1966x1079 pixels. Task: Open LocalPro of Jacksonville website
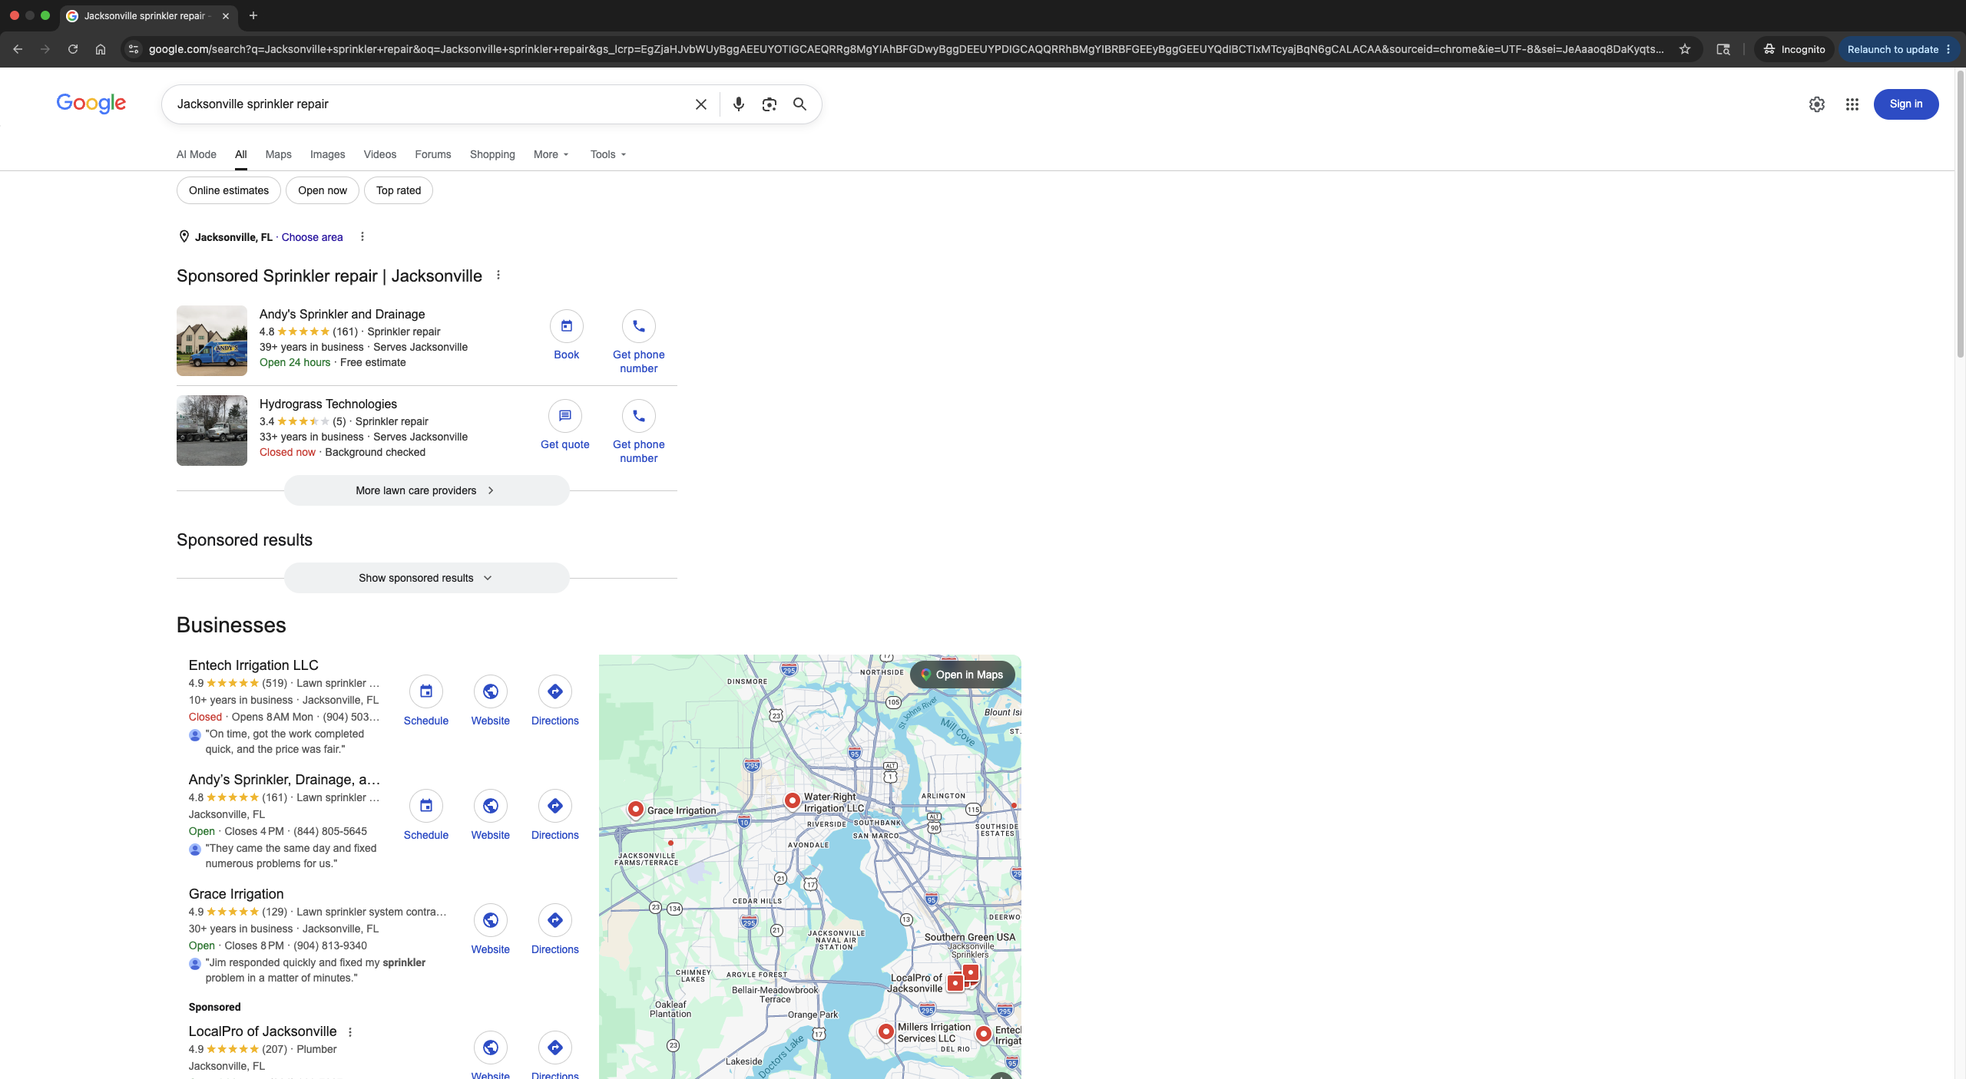click(x=490, y=1055)
